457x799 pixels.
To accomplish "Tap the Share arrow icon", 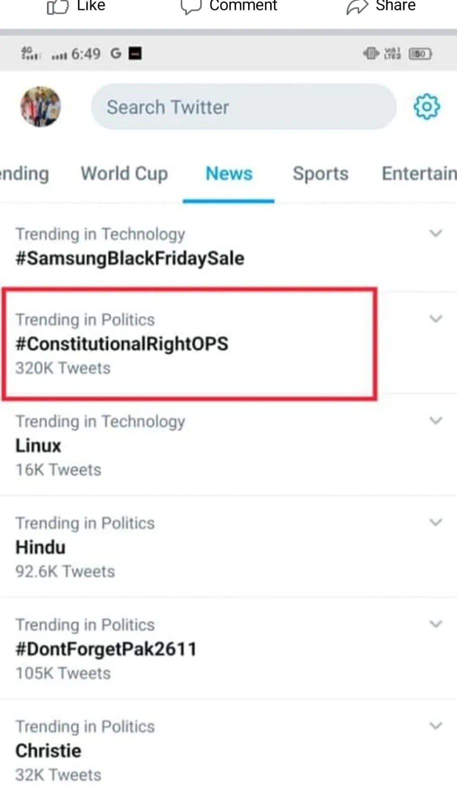I will (x=357, y=6).
